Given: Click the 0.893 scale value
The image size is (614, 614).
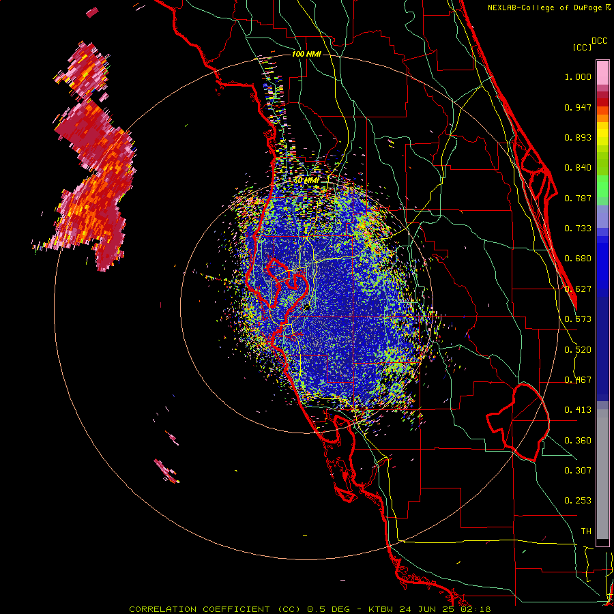Looking at the screenshot, I should tap(578, 137).
